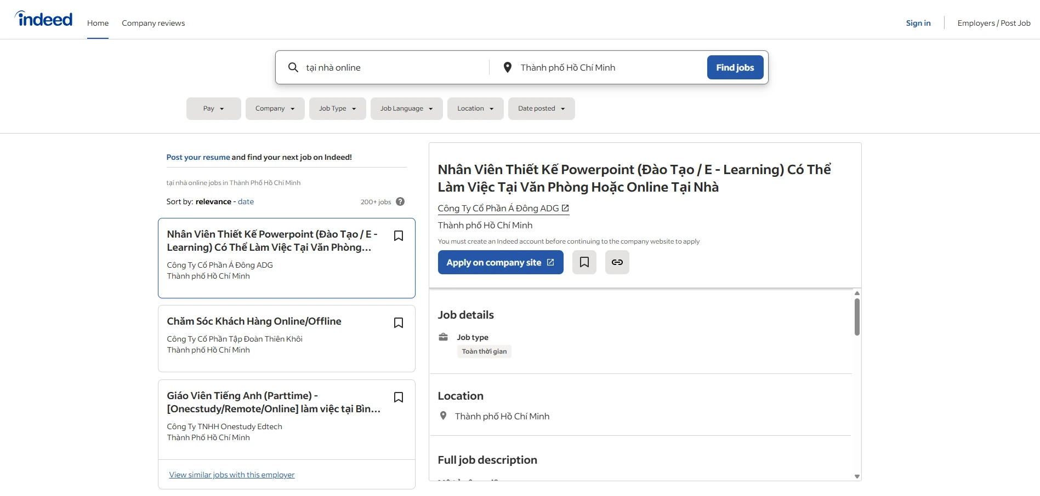The width and height of the screenshot is (1040, 496).
Task: Click the scroll up arrow in job details
Action: [857, 293]
